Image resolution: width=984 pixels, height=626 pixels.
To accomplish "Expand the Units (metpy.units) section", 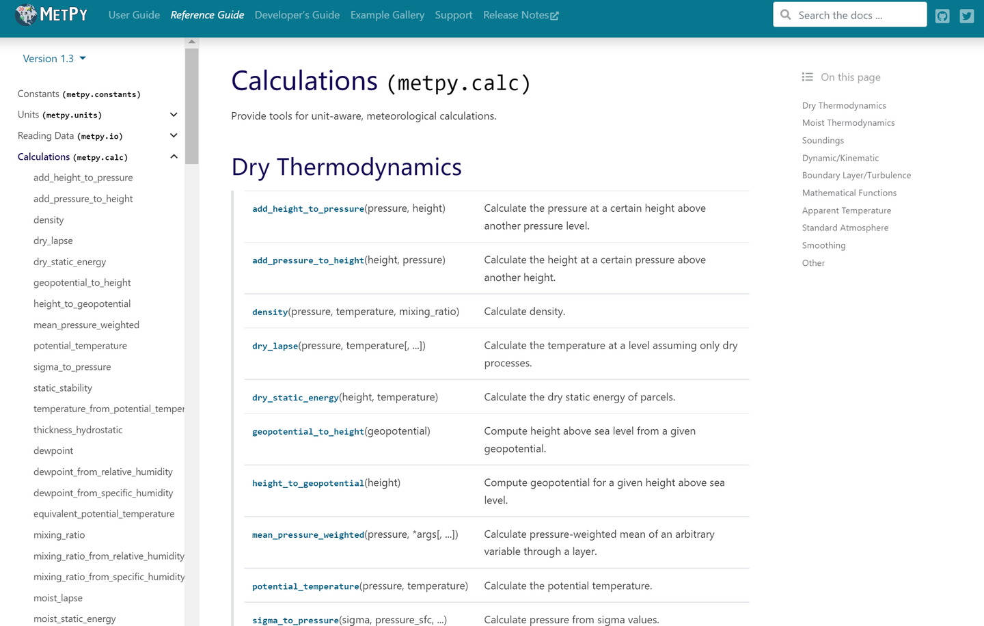I will coord(174,115).
